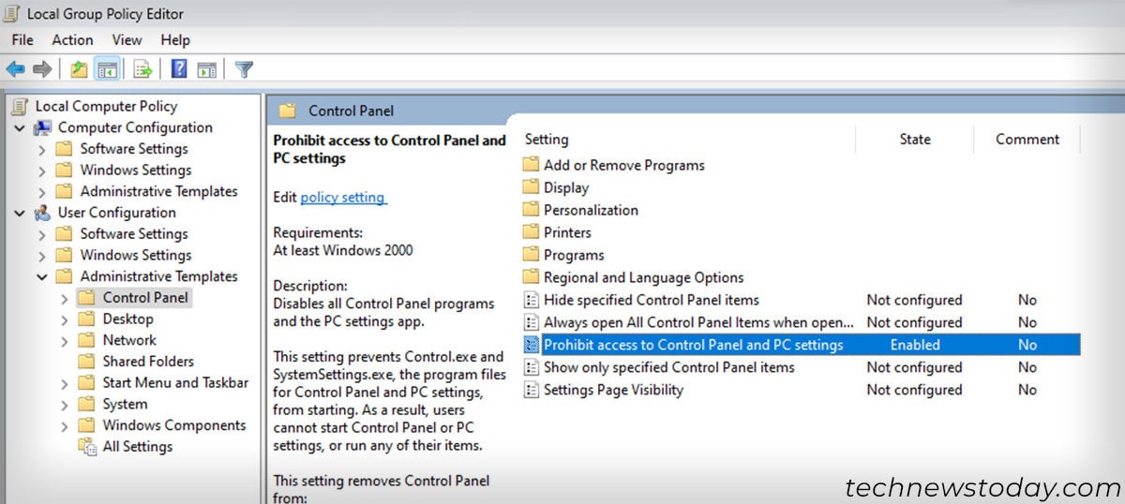Image resolution: width=1125 pixels, height=504 pixels.
Task: Click the Prohibit access policy icon in list
Action: pos(531,345)
